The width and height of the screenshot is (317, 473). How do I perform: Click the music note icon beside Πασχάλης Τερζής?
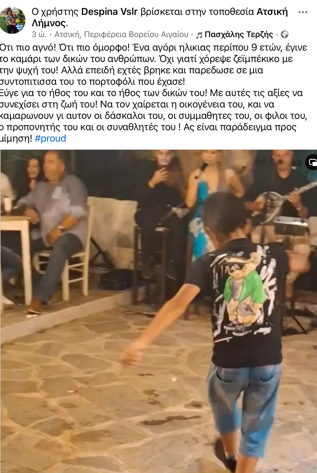tap(199, 35)
